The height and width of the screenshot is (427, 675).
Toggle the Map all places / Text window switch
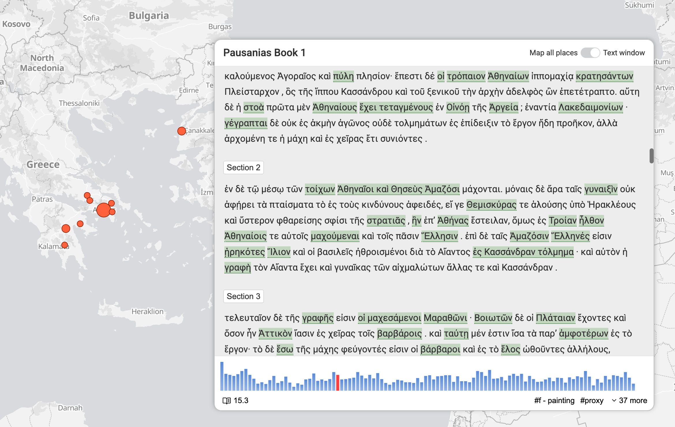click(590, 53)
